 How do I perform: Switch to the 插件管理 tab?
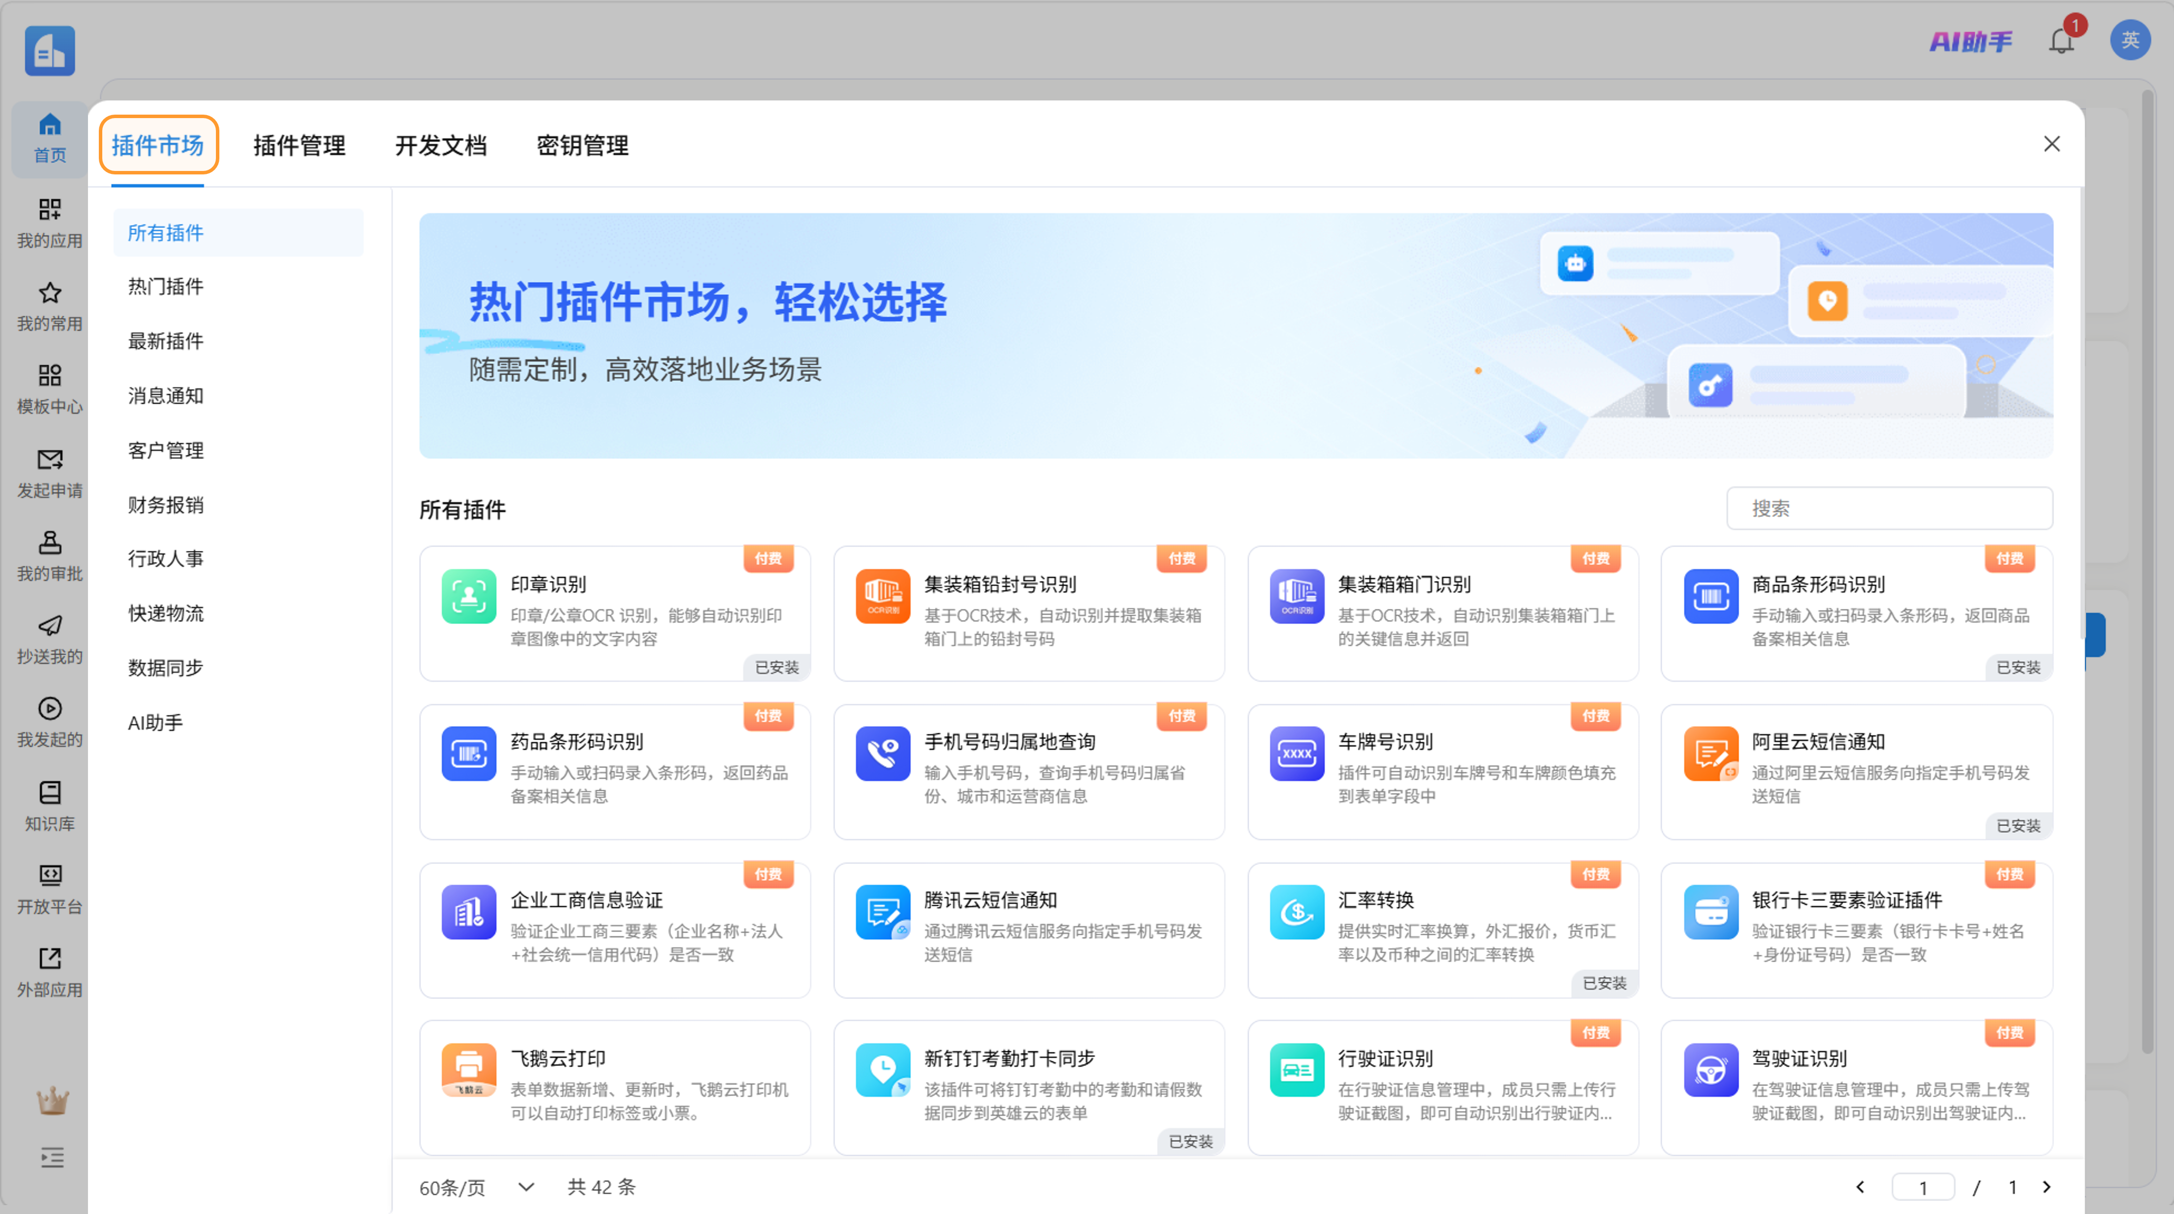pos(299,145)
